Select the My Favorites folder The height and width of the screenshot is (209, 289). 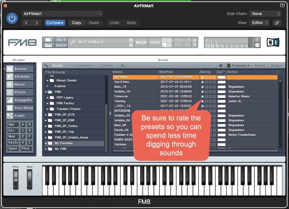coord(63,143)
